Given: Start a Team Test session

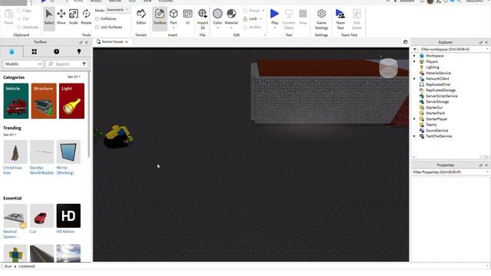Looking at the screenshot, I should click(341, 18).
